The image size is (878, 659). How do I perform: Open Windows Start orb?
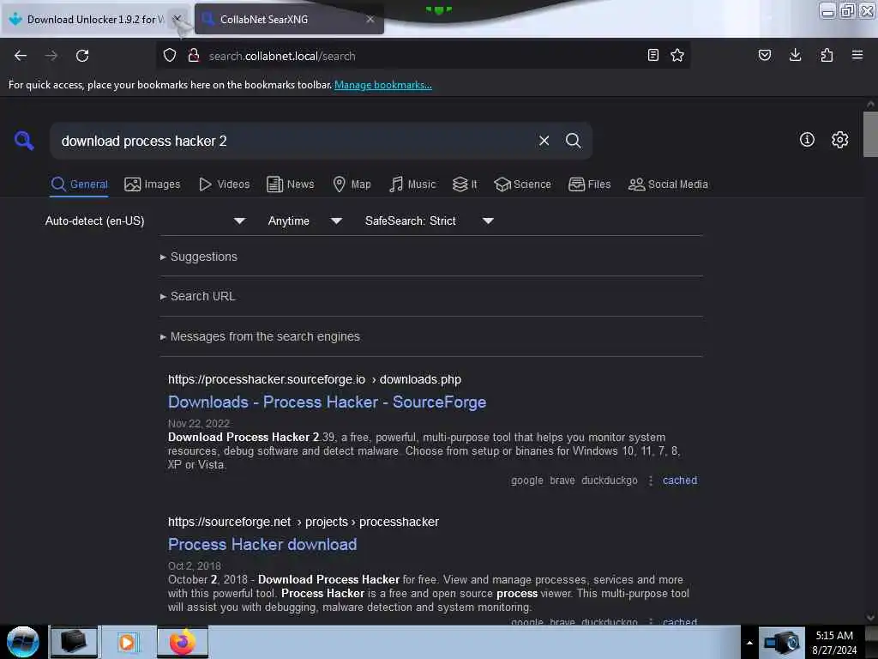point(23,642)
